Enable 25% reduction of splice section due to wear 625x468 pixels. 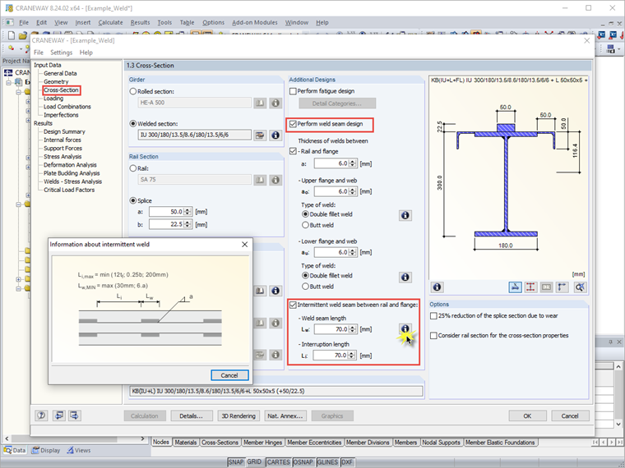[x=433, y=315]
